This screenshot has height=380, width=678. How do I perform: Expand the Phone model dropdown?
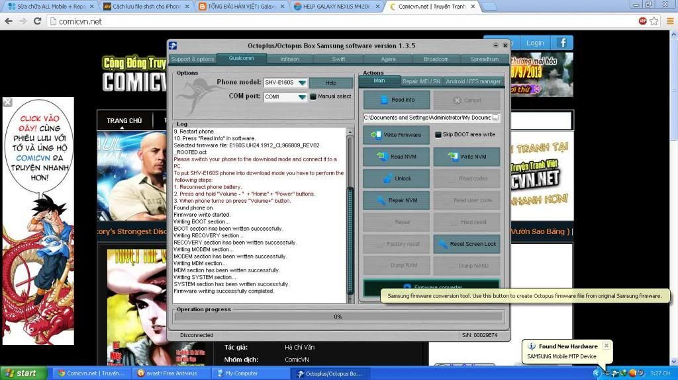coord(302,83)
